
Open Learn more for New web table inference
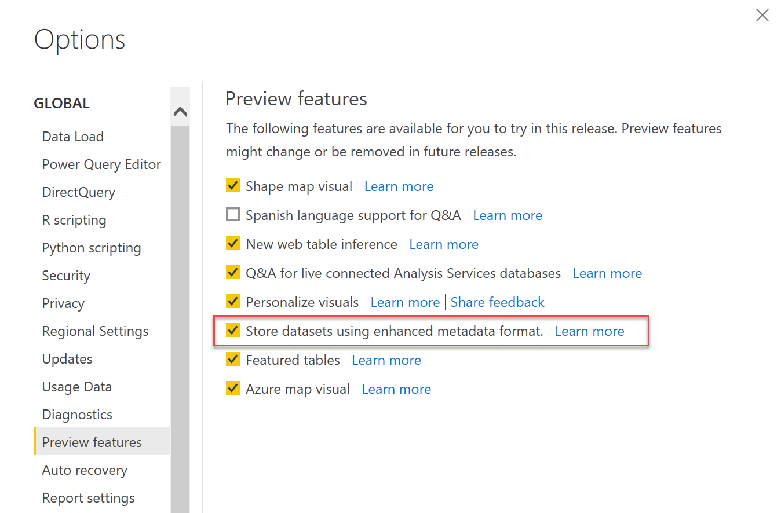(444, 244)
